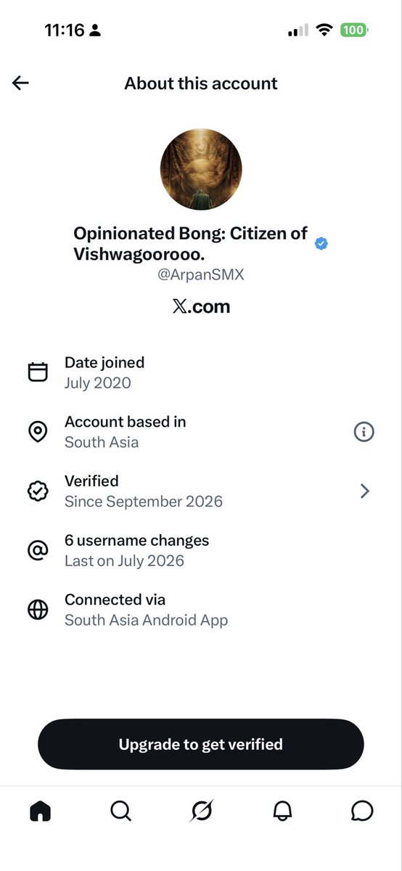Tap the blue verified checkmark badge

tap(321, 244)
